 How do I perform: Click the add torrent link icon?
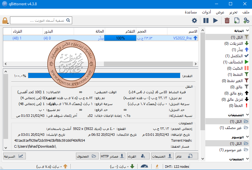pyautogui.click(x=246, y=21)
